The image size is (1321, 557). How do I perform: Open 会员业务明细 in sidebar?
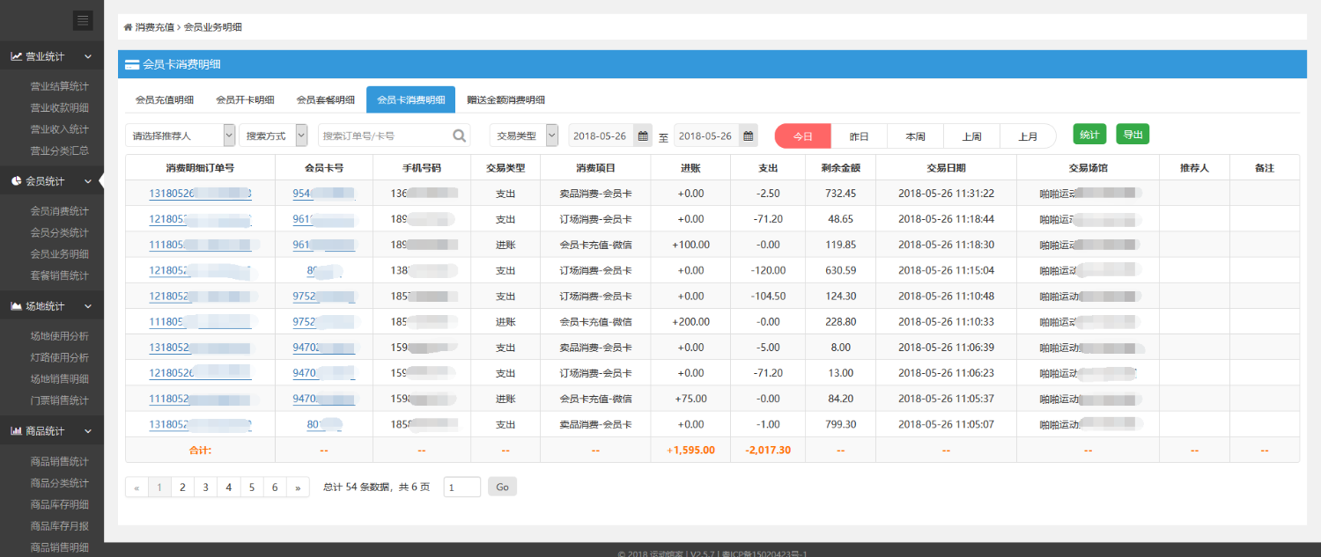[60, 253]
